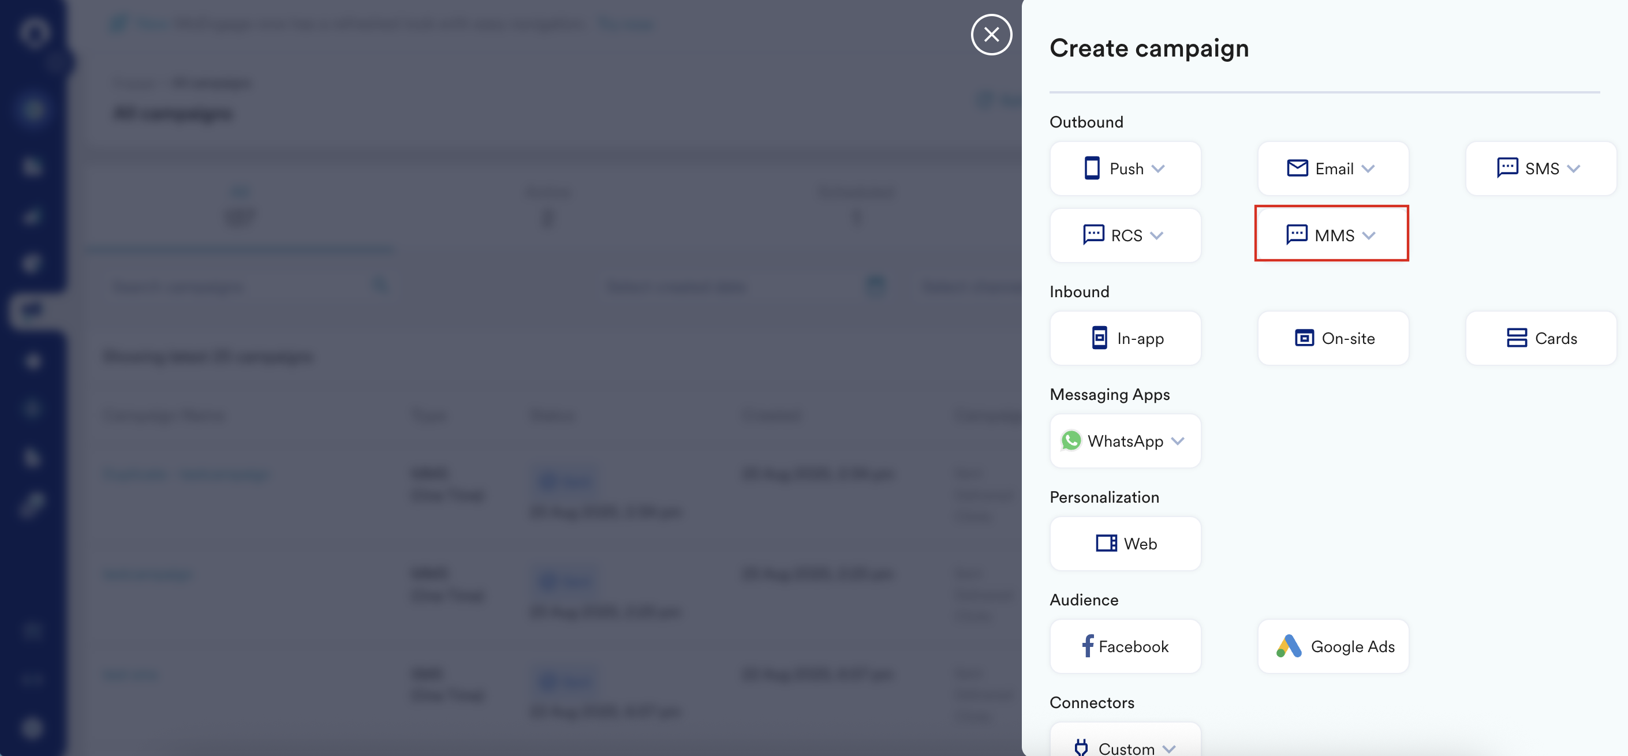Viewport: 1628px width, 756px height.
Task: Click the SMS chat bubble icon
Action: [x=1507, y=168]
